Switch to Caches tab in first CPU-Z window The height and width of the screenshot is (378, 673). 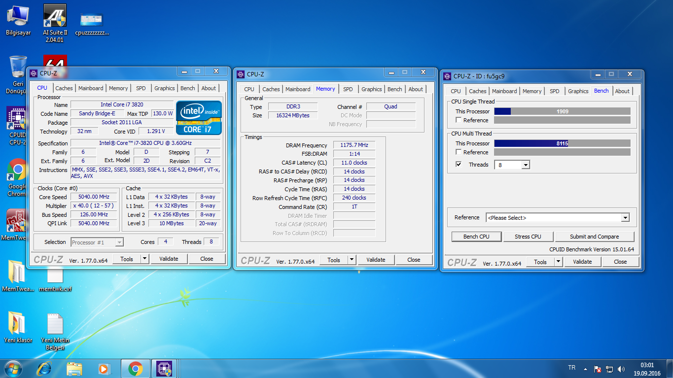64,88
